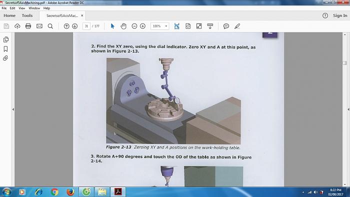Viewport: 350px width, 197px height.
Task: Click the Sign In button
Action: (340, 15)
